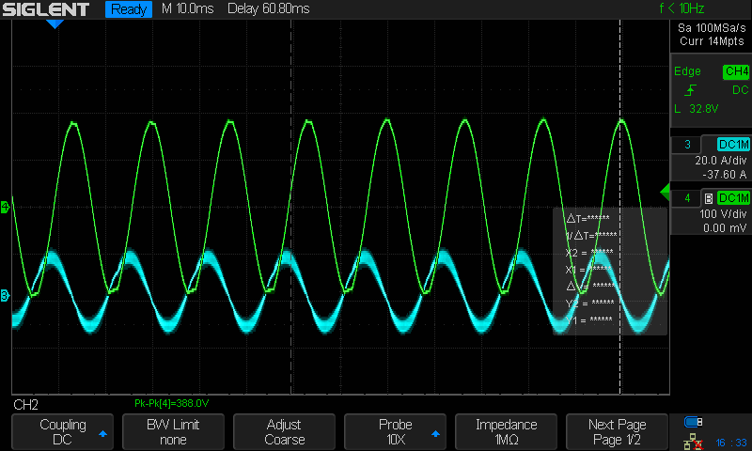
Task: Select the channel 3 ground level marker
Action: [5, 295]
